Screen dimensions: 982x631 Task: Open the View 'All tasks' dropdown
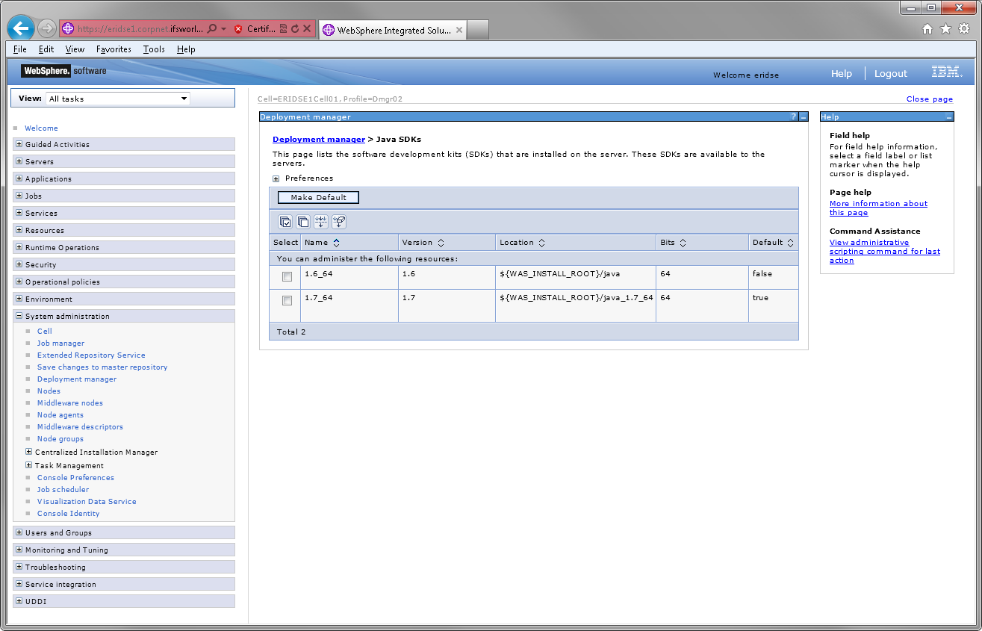pos(118,99)
